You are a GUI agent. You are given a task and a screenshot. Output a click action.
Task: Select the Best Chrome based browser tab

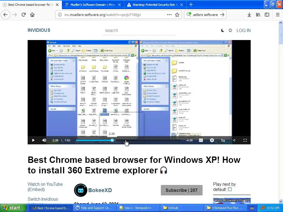coord(31,5)
